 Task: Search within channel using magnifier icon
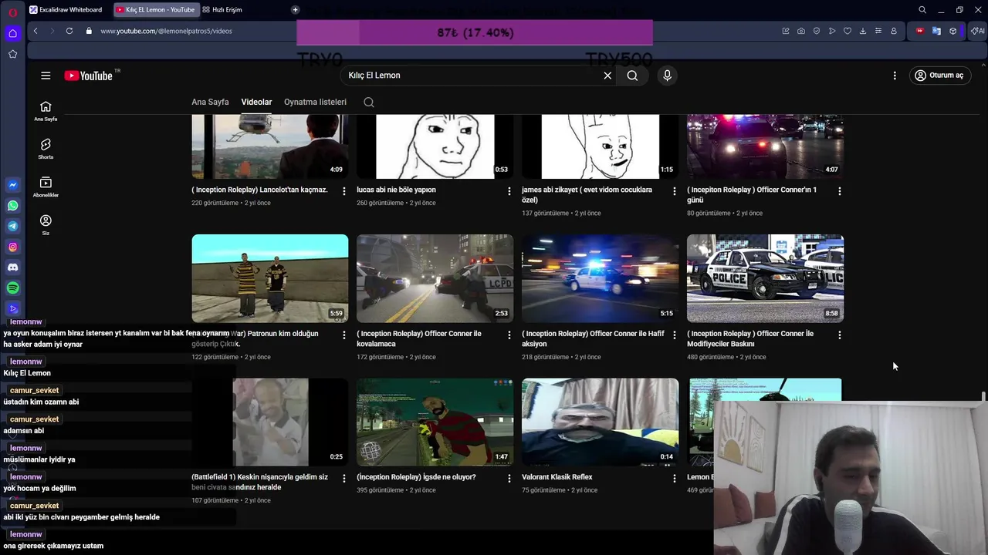click(x=369, y=103)
